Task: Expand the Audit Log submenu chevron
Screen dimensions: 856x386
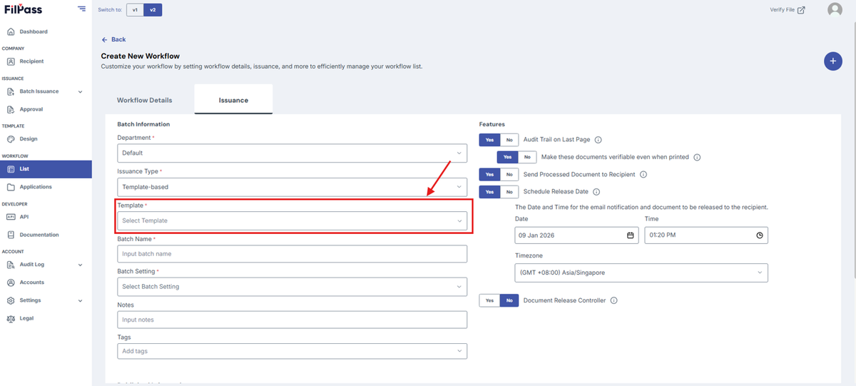Action: coord(80,265)
